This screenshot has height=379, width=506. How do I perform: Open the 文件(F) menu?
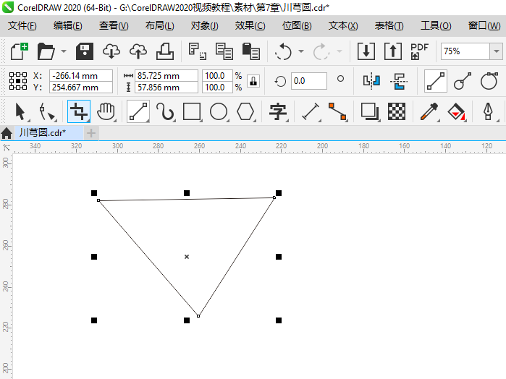click(22, 25)
